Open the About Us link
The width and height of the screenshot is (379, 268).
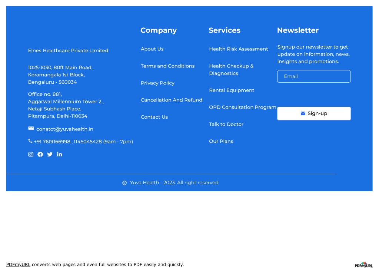click(x=152, y=49)
